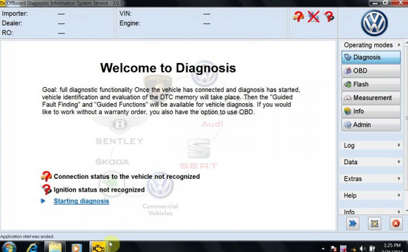Image resolution: width=408 pixels, height=252 pixels.
Task: Open the Admin operating mode
Action: (x=371, y=125)
